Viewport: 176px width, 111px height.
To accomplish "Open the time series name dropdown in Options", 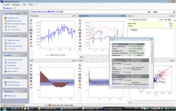I will [x=159, y=19].
